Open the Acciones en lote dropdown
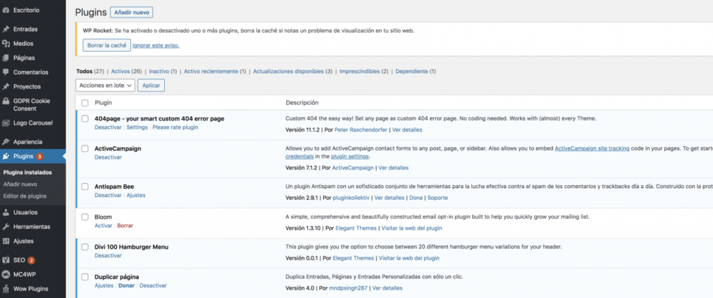713x298 pixels. 104,85
